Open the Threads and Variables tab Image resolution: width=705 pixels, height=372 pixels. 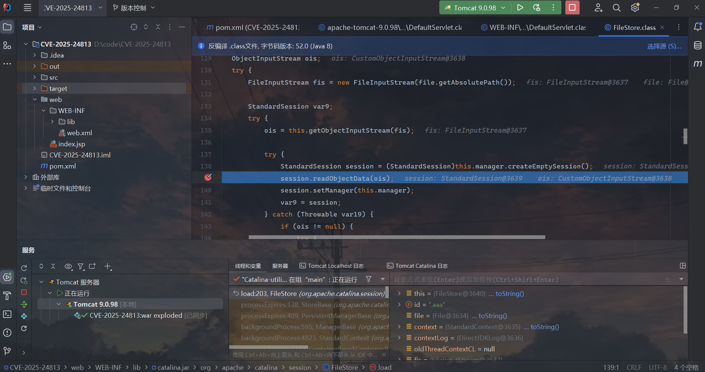pyautogui.click(x=248, y=266)
